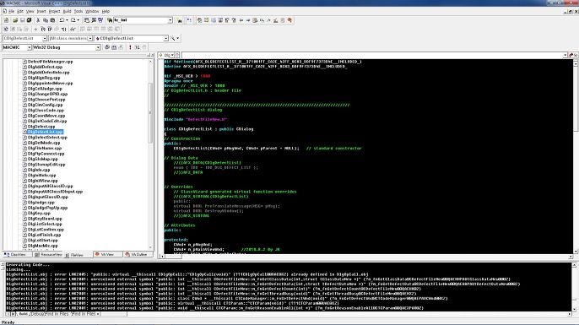Toggle the Output window icon
Image resolution: width=579 pixels, height=325 pixels.
94,20
